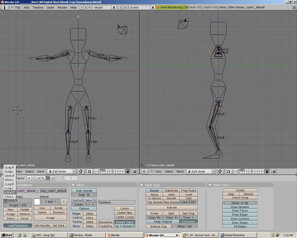
Task: Click the info window type icon
Action: (5, 8)
